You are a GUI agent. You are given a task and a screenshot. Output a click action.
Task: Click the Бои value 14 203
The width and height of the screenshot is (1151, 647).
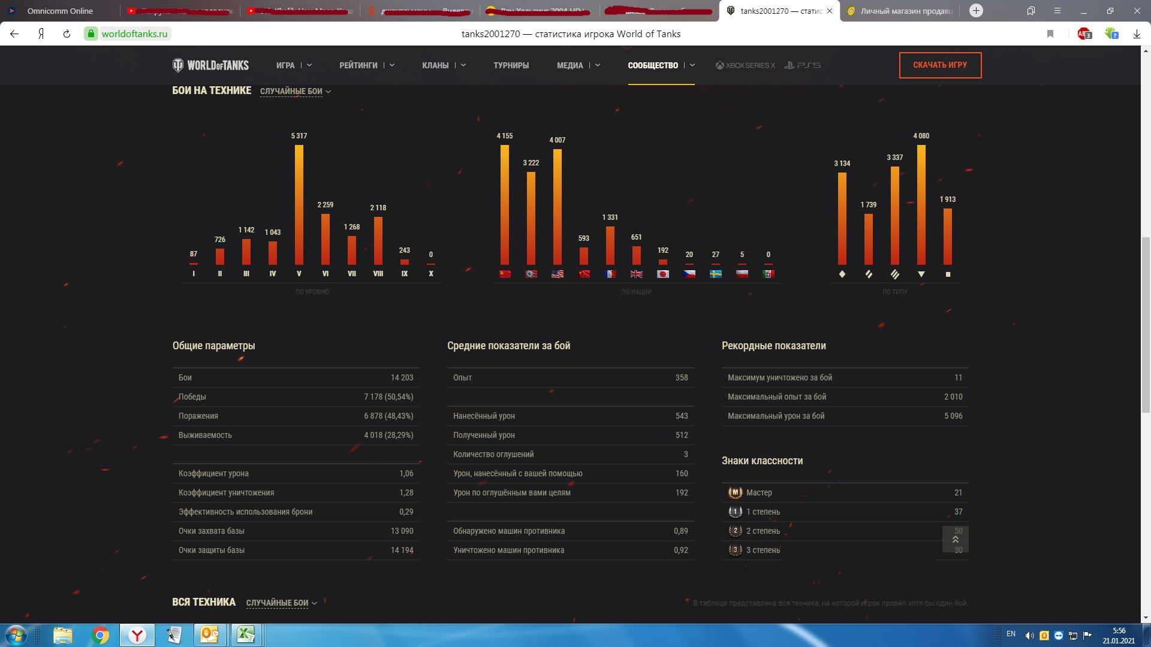pyautogui.click(x=402, y=377)
